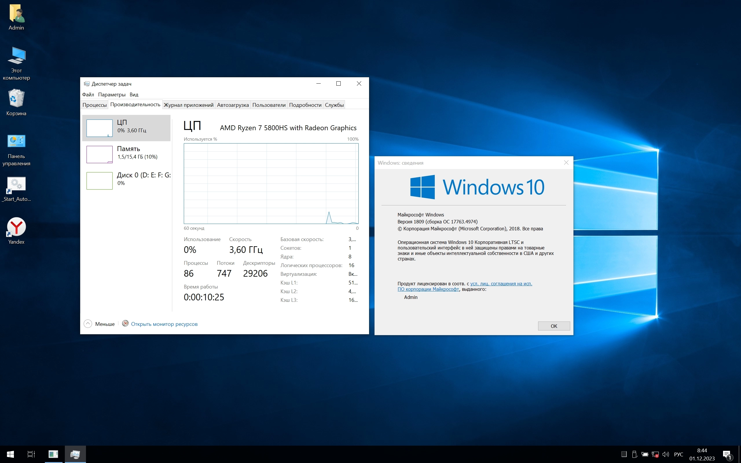The height and width of the screenshot is (463, 741).
Task: Launch the Yandex browser shortcut
Action: 16,227
